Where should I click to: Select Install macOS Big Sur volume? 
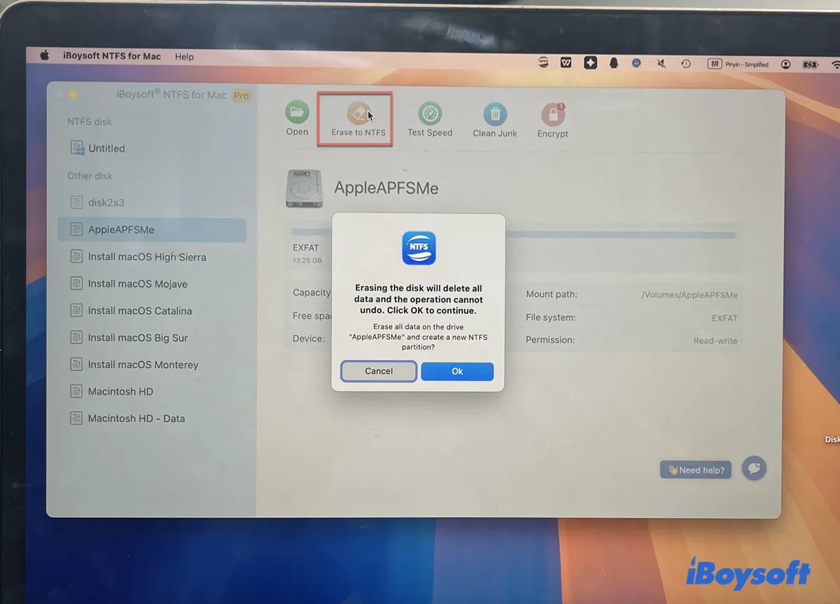tap(152, 338)
